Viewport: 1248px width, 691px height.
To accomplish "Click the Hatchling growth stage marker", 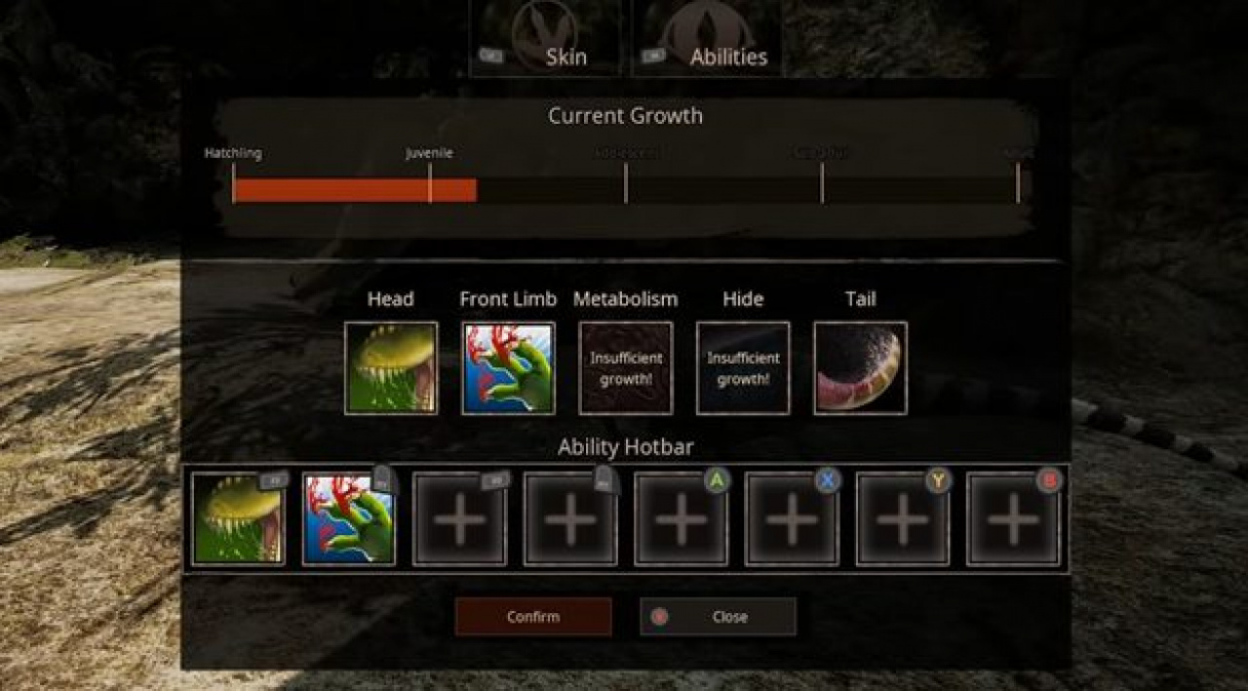I will coord(233,154).
